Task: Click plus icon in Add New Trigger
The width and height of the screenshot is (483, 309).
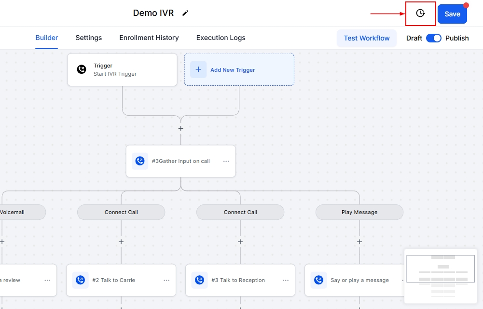Action: [x=198, y=69]
